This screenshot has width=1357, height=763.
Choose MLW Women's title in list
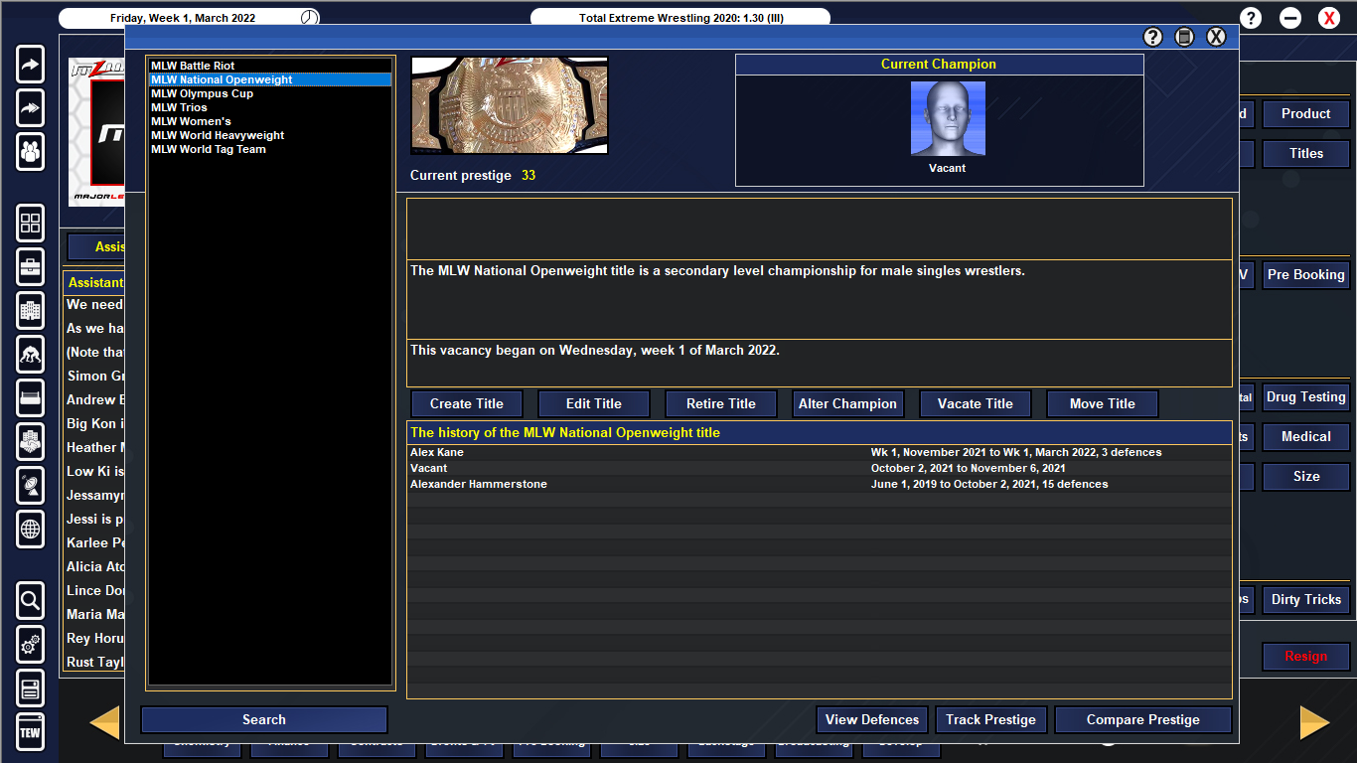191,121
